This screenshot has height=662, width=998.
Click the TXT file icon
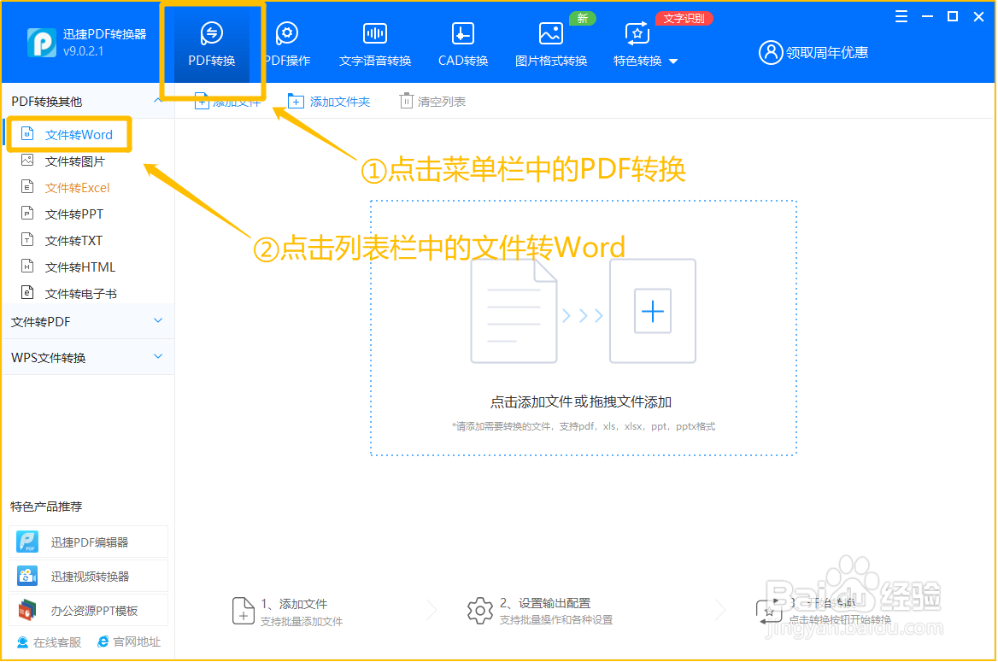pos(27,239)
